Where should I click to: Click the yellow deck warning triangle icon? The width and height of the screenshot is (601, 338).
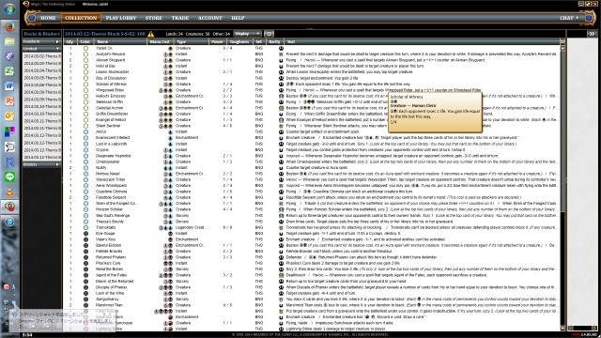[150, 34]
